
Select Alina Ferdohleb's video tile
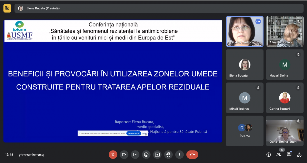284,31
